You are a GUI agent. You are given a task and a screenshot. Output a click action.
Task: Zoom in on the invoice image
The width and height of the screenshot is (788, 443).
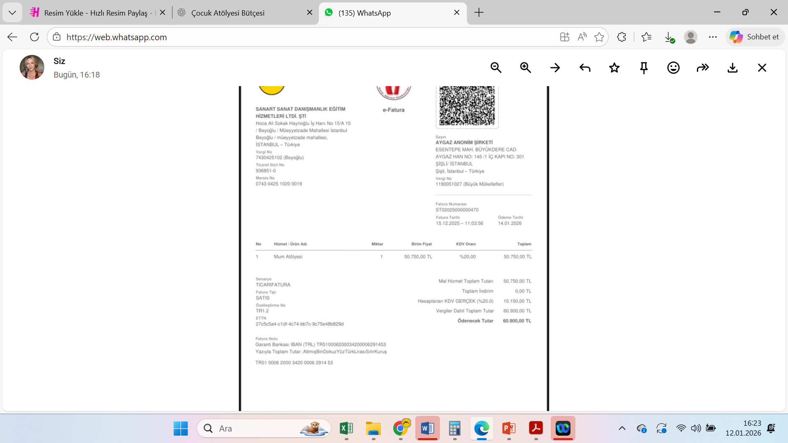525,68
